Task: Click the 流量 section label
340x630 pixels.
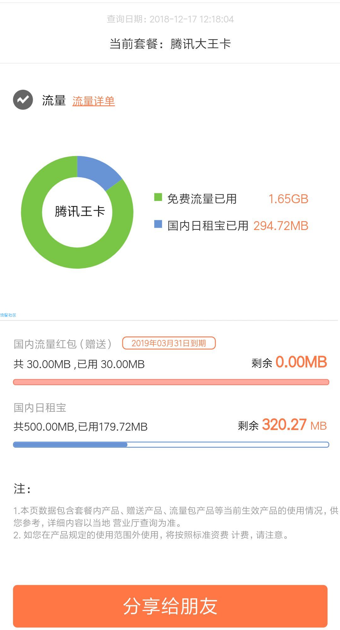Action: click(x=54, y=100)
